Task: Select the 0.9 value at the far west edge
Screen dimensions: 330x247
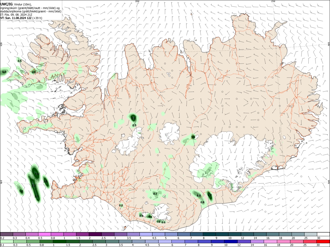Action: (x=4, y=72)
